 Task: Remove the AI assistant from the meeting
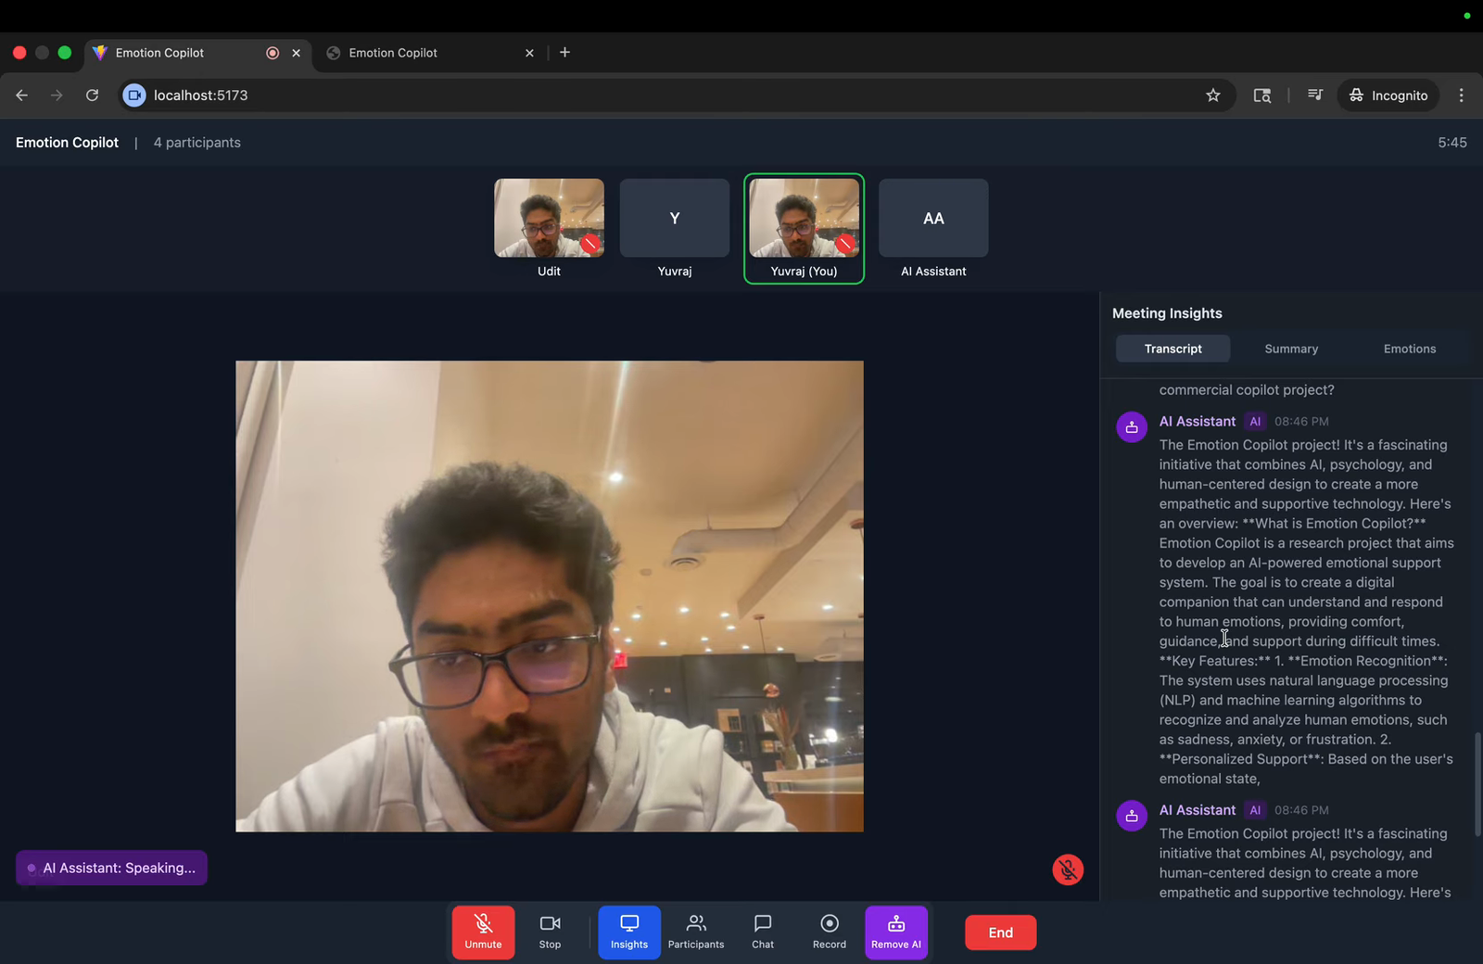(896, 932)
